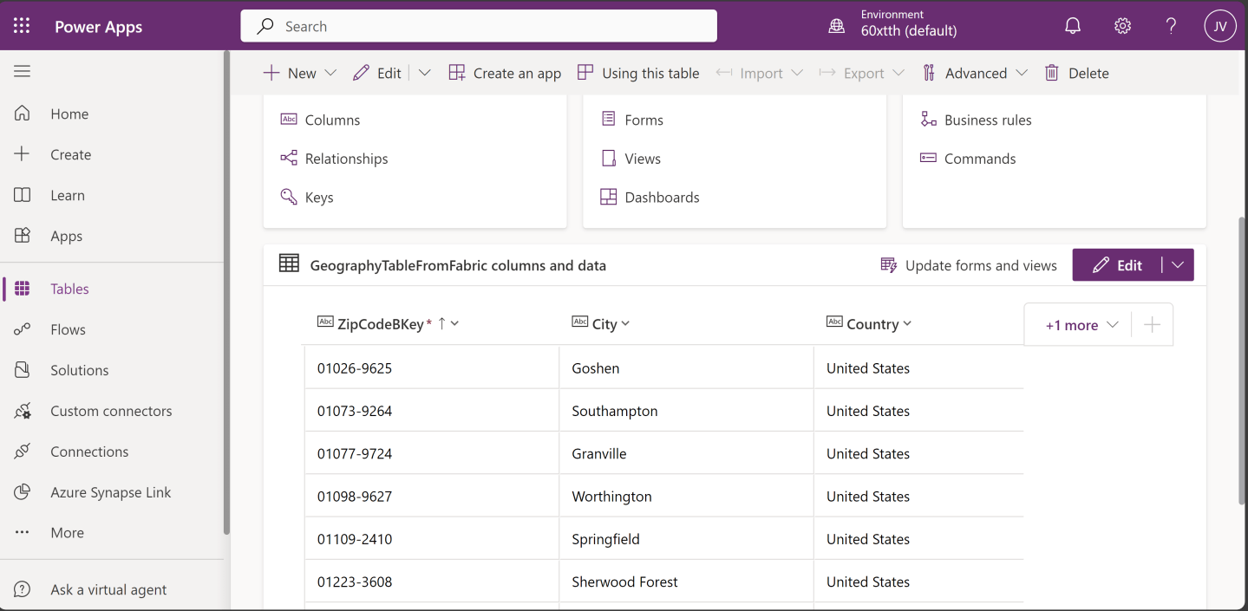Click the Custom connectors icon
Screen dimensions: 1248x611
[x=23, y=411]
